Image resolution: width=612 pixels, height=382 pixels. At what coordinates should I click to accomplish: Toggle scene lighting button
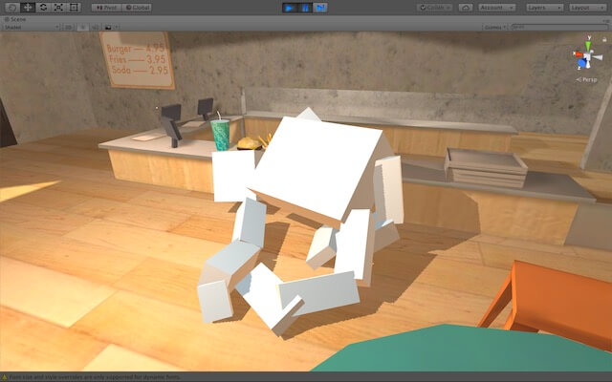coord(82,28)
